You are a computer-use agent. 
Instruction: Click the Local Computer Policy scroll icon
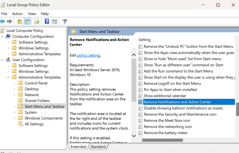click(x=2, y=30)
